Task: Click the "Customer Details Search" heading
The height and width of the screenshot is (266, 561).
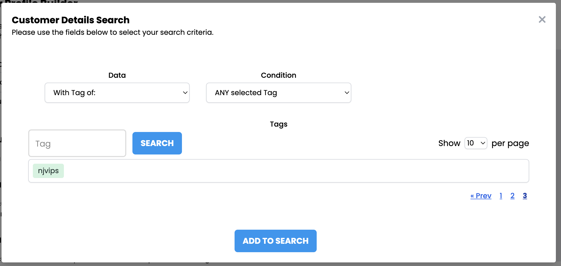Action: (71, 20)
